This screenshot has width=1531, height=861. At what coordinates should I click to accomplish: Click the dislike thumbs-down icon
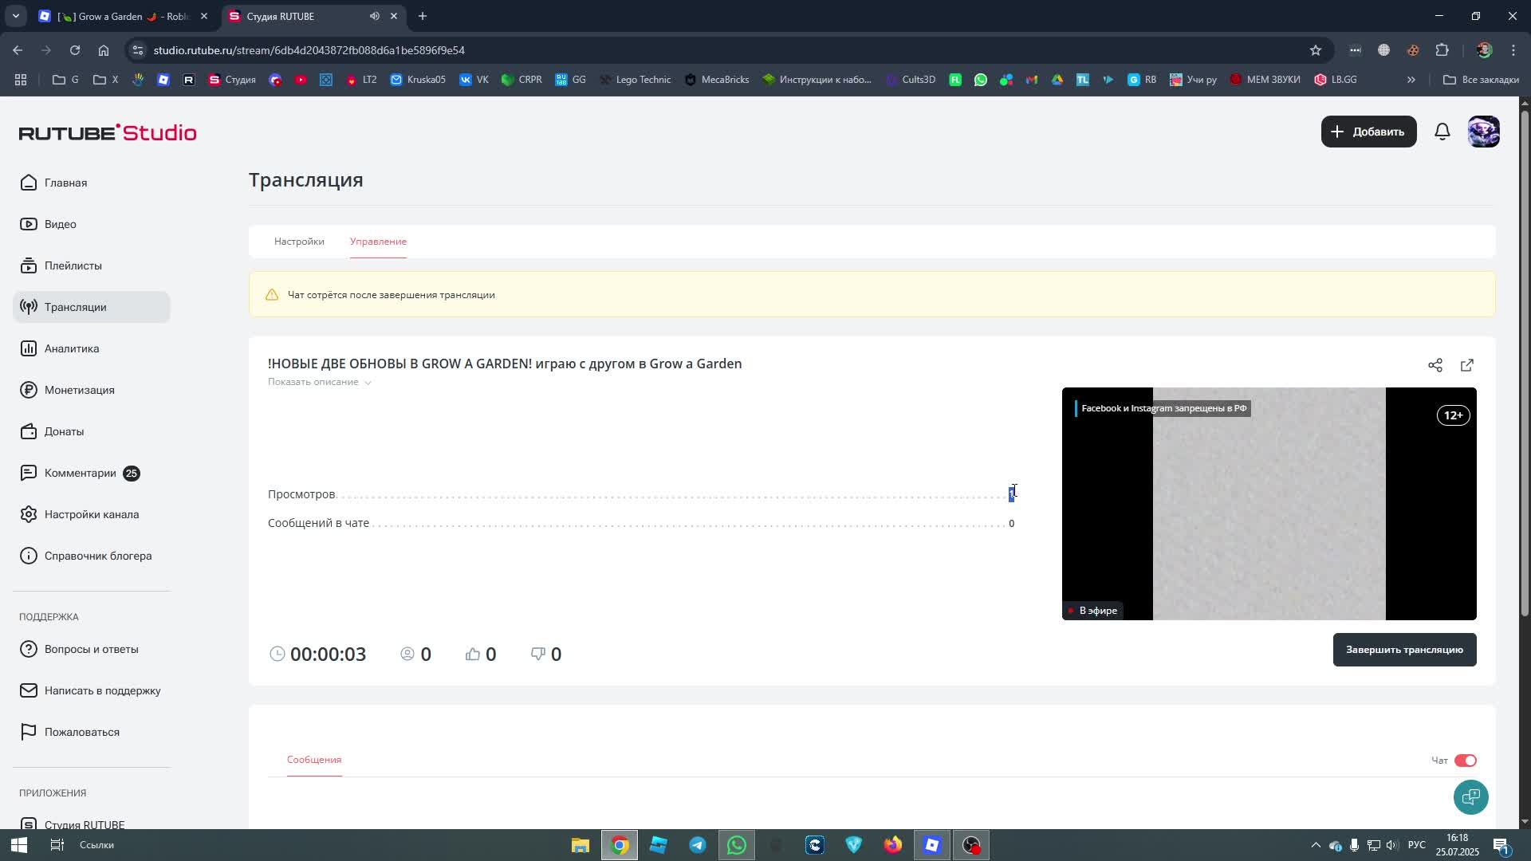pyautogui.click(x=538, y=655)
